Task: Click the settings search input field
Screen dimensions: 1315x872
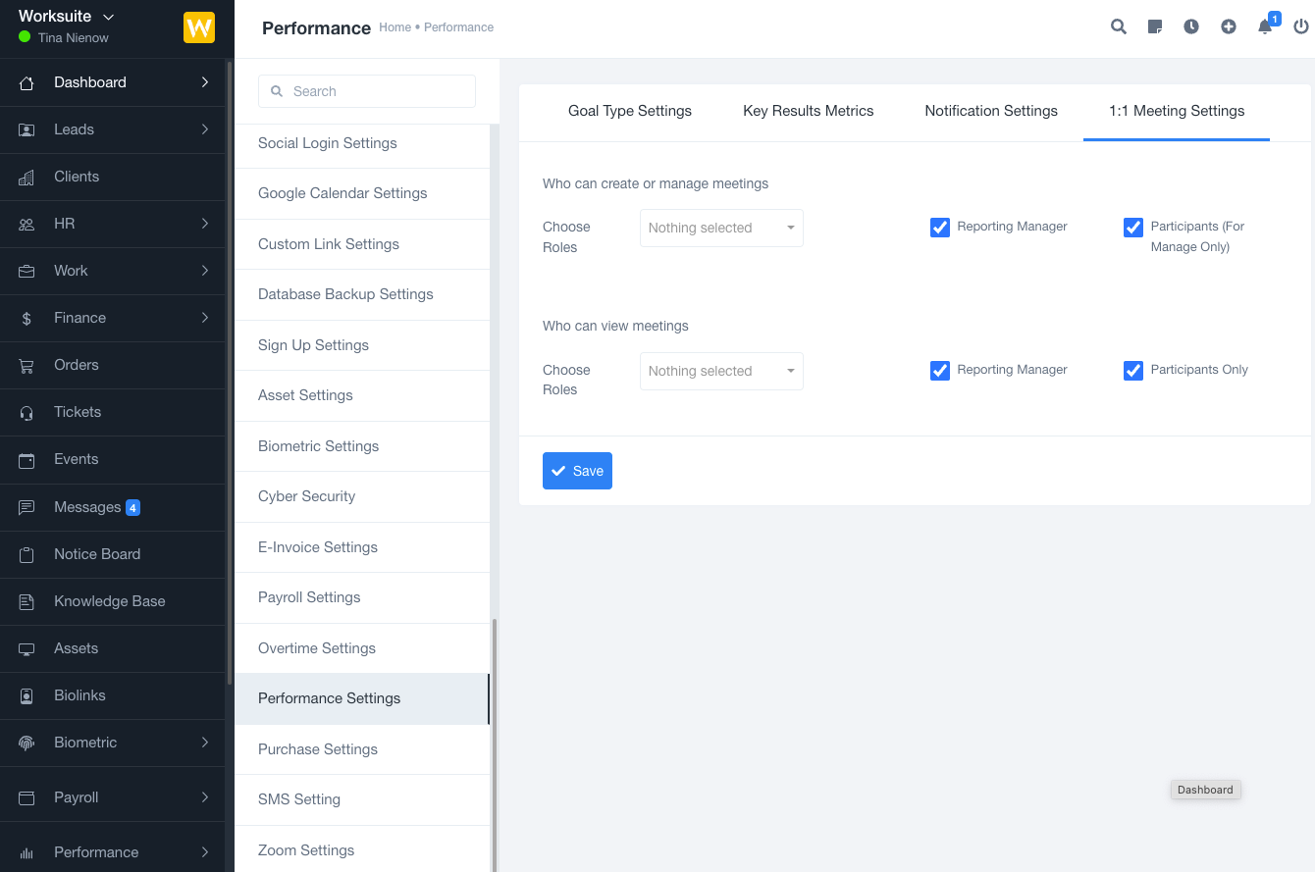Action: coord(366,90)
